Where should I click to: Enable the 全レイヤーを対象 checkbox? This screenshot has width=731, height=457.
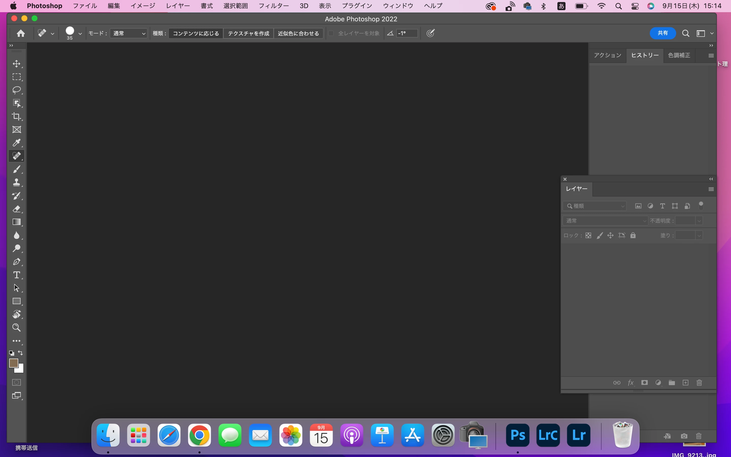[x=331, y=33]
